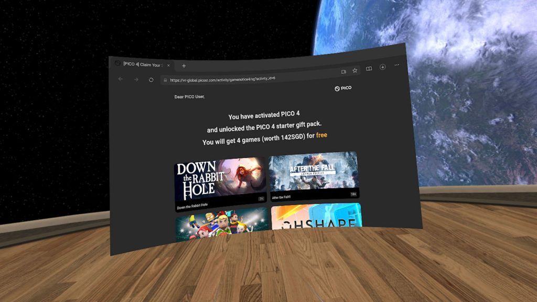The height and width of the screenshot is (302, 537).
Task: Click the orange 'free' word
Action: [321, 135]
